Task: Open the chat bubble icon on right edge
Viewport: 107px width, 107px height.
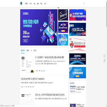Action: tap(104, 56)
